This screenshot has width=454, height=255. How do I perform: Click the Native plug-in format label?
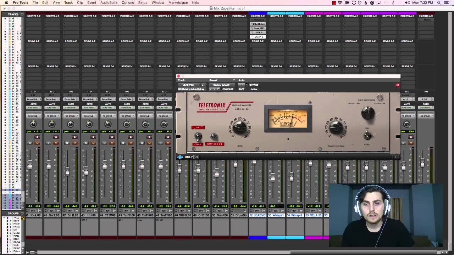254,89
